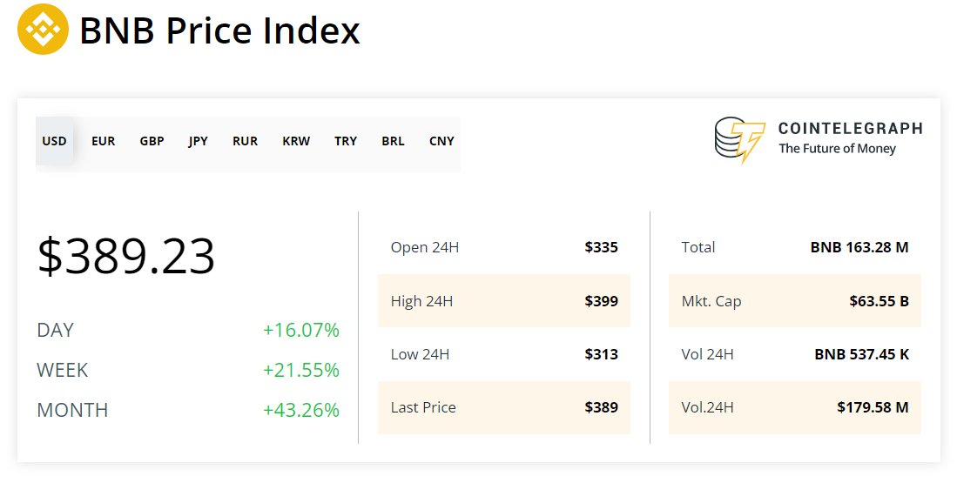Viewport: 957px width, 483px height.
Task: Click the BNB coin logo icon
Action: [x=43, y=30]
